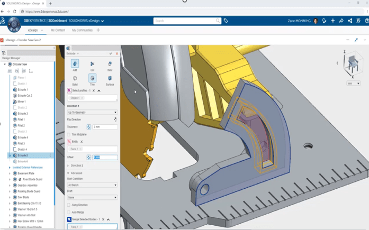The width and height of the screenshot is (369, 230).
Task: Open the tag icon beside the search bar
Action: click(x=226, y=21)
